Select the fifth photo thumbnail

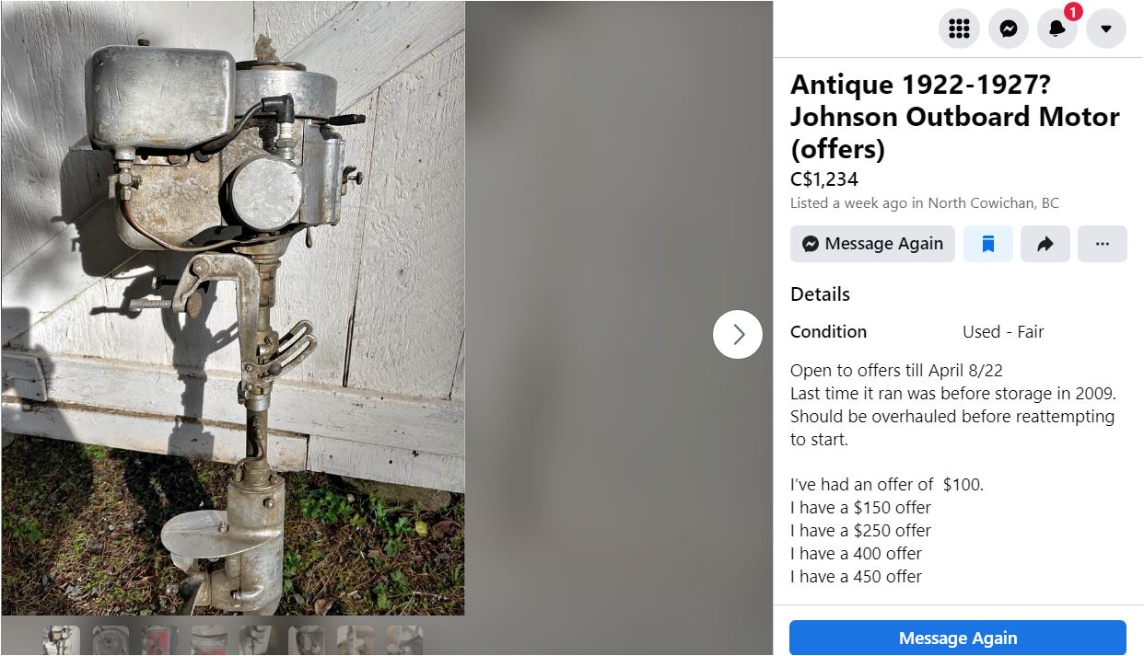257,640
